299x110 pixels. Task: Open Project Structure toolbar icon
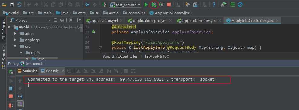pos(195,5)
